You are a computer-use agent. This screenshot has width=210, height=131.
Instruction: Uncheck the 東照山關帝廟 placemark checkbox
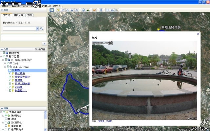tap(10, 84)
